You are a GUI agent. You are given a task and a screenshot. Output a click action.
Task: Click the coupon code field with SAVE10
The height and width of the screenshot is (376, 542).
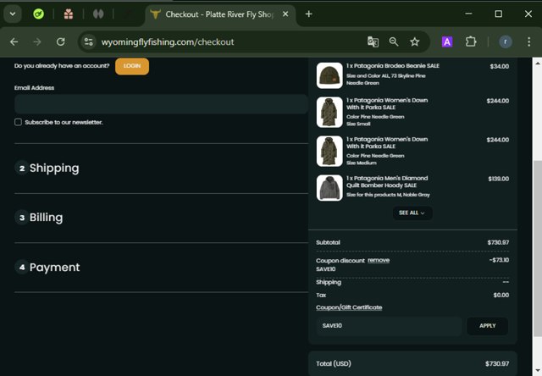390,326
